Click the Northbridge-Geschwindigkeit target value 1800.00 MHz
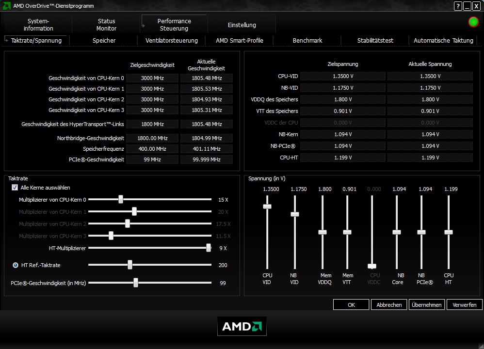The image size is (484, 349). 152,138
